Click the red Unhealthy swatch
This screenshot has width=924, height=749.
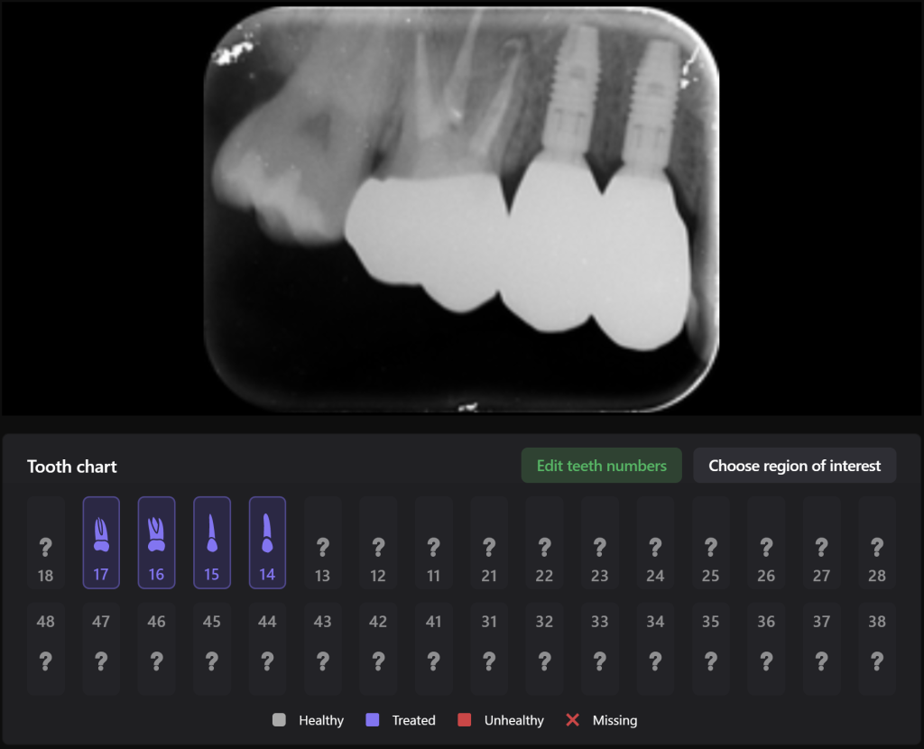coord(467,720)
